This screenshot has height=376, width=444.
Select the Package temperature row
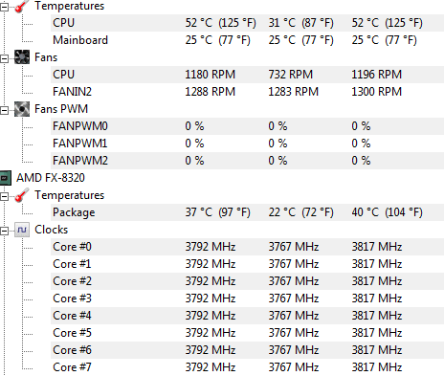pos(247,212)
